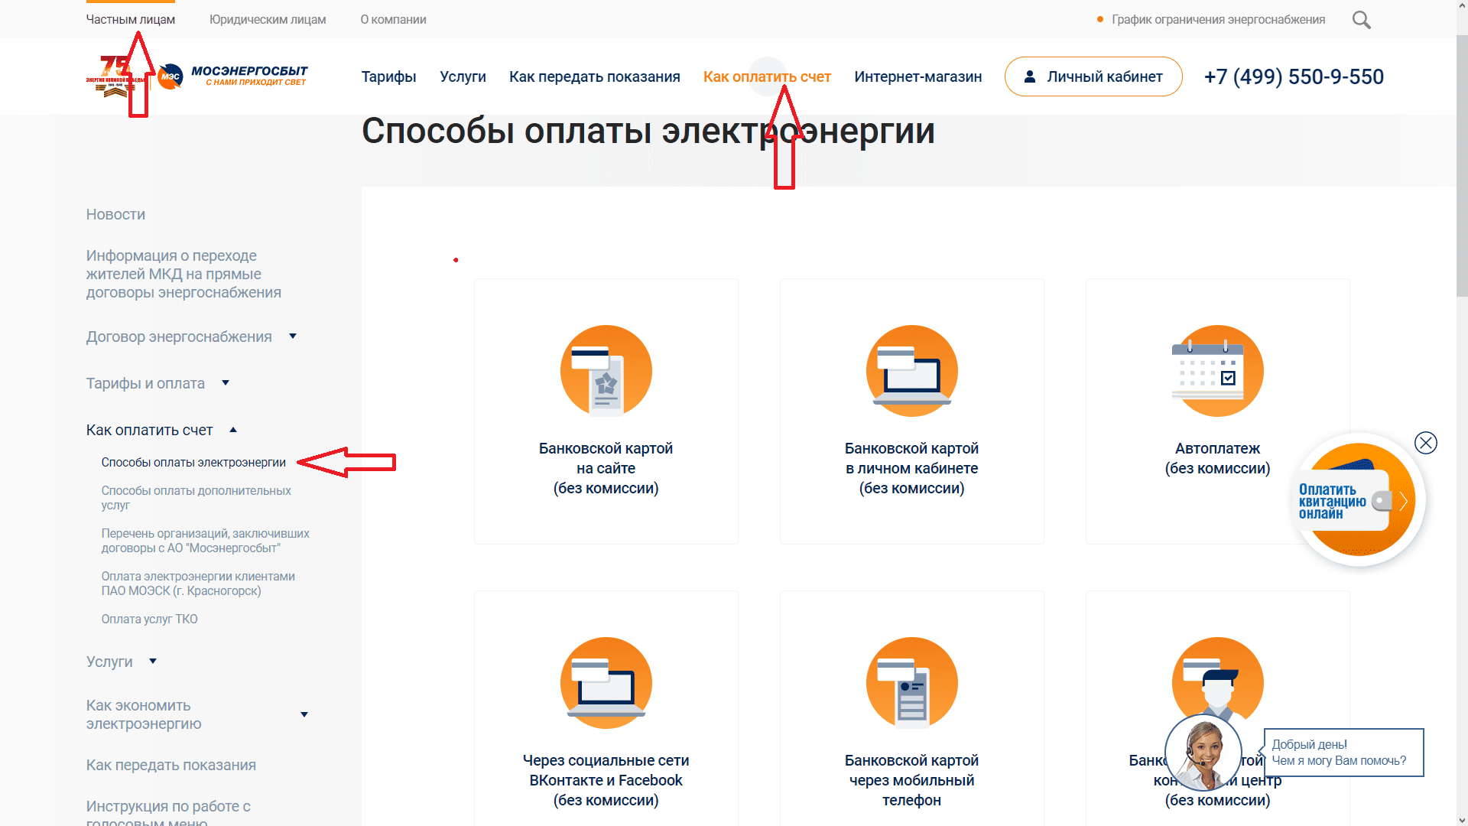Image resolution: width=1468 pixels, height=826 pixels.
Task: Select bank card via mobile phone icon
Action: 911,683
